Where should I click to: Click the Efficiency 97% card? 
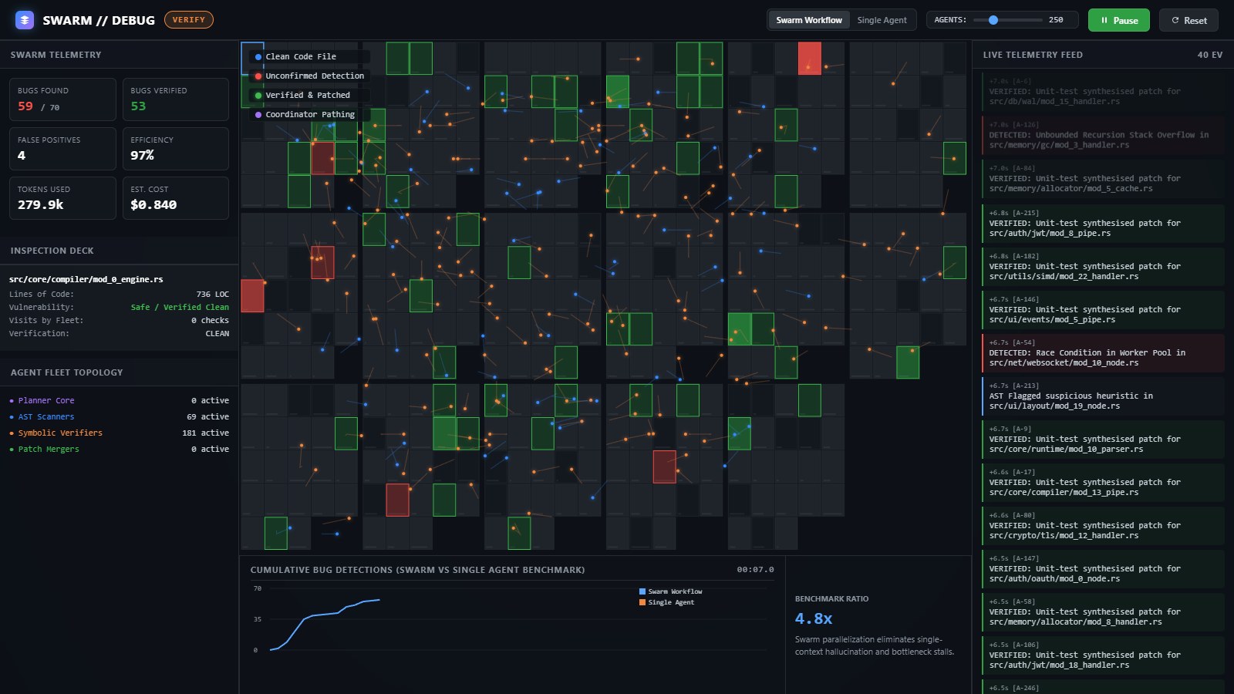point(176,149)
